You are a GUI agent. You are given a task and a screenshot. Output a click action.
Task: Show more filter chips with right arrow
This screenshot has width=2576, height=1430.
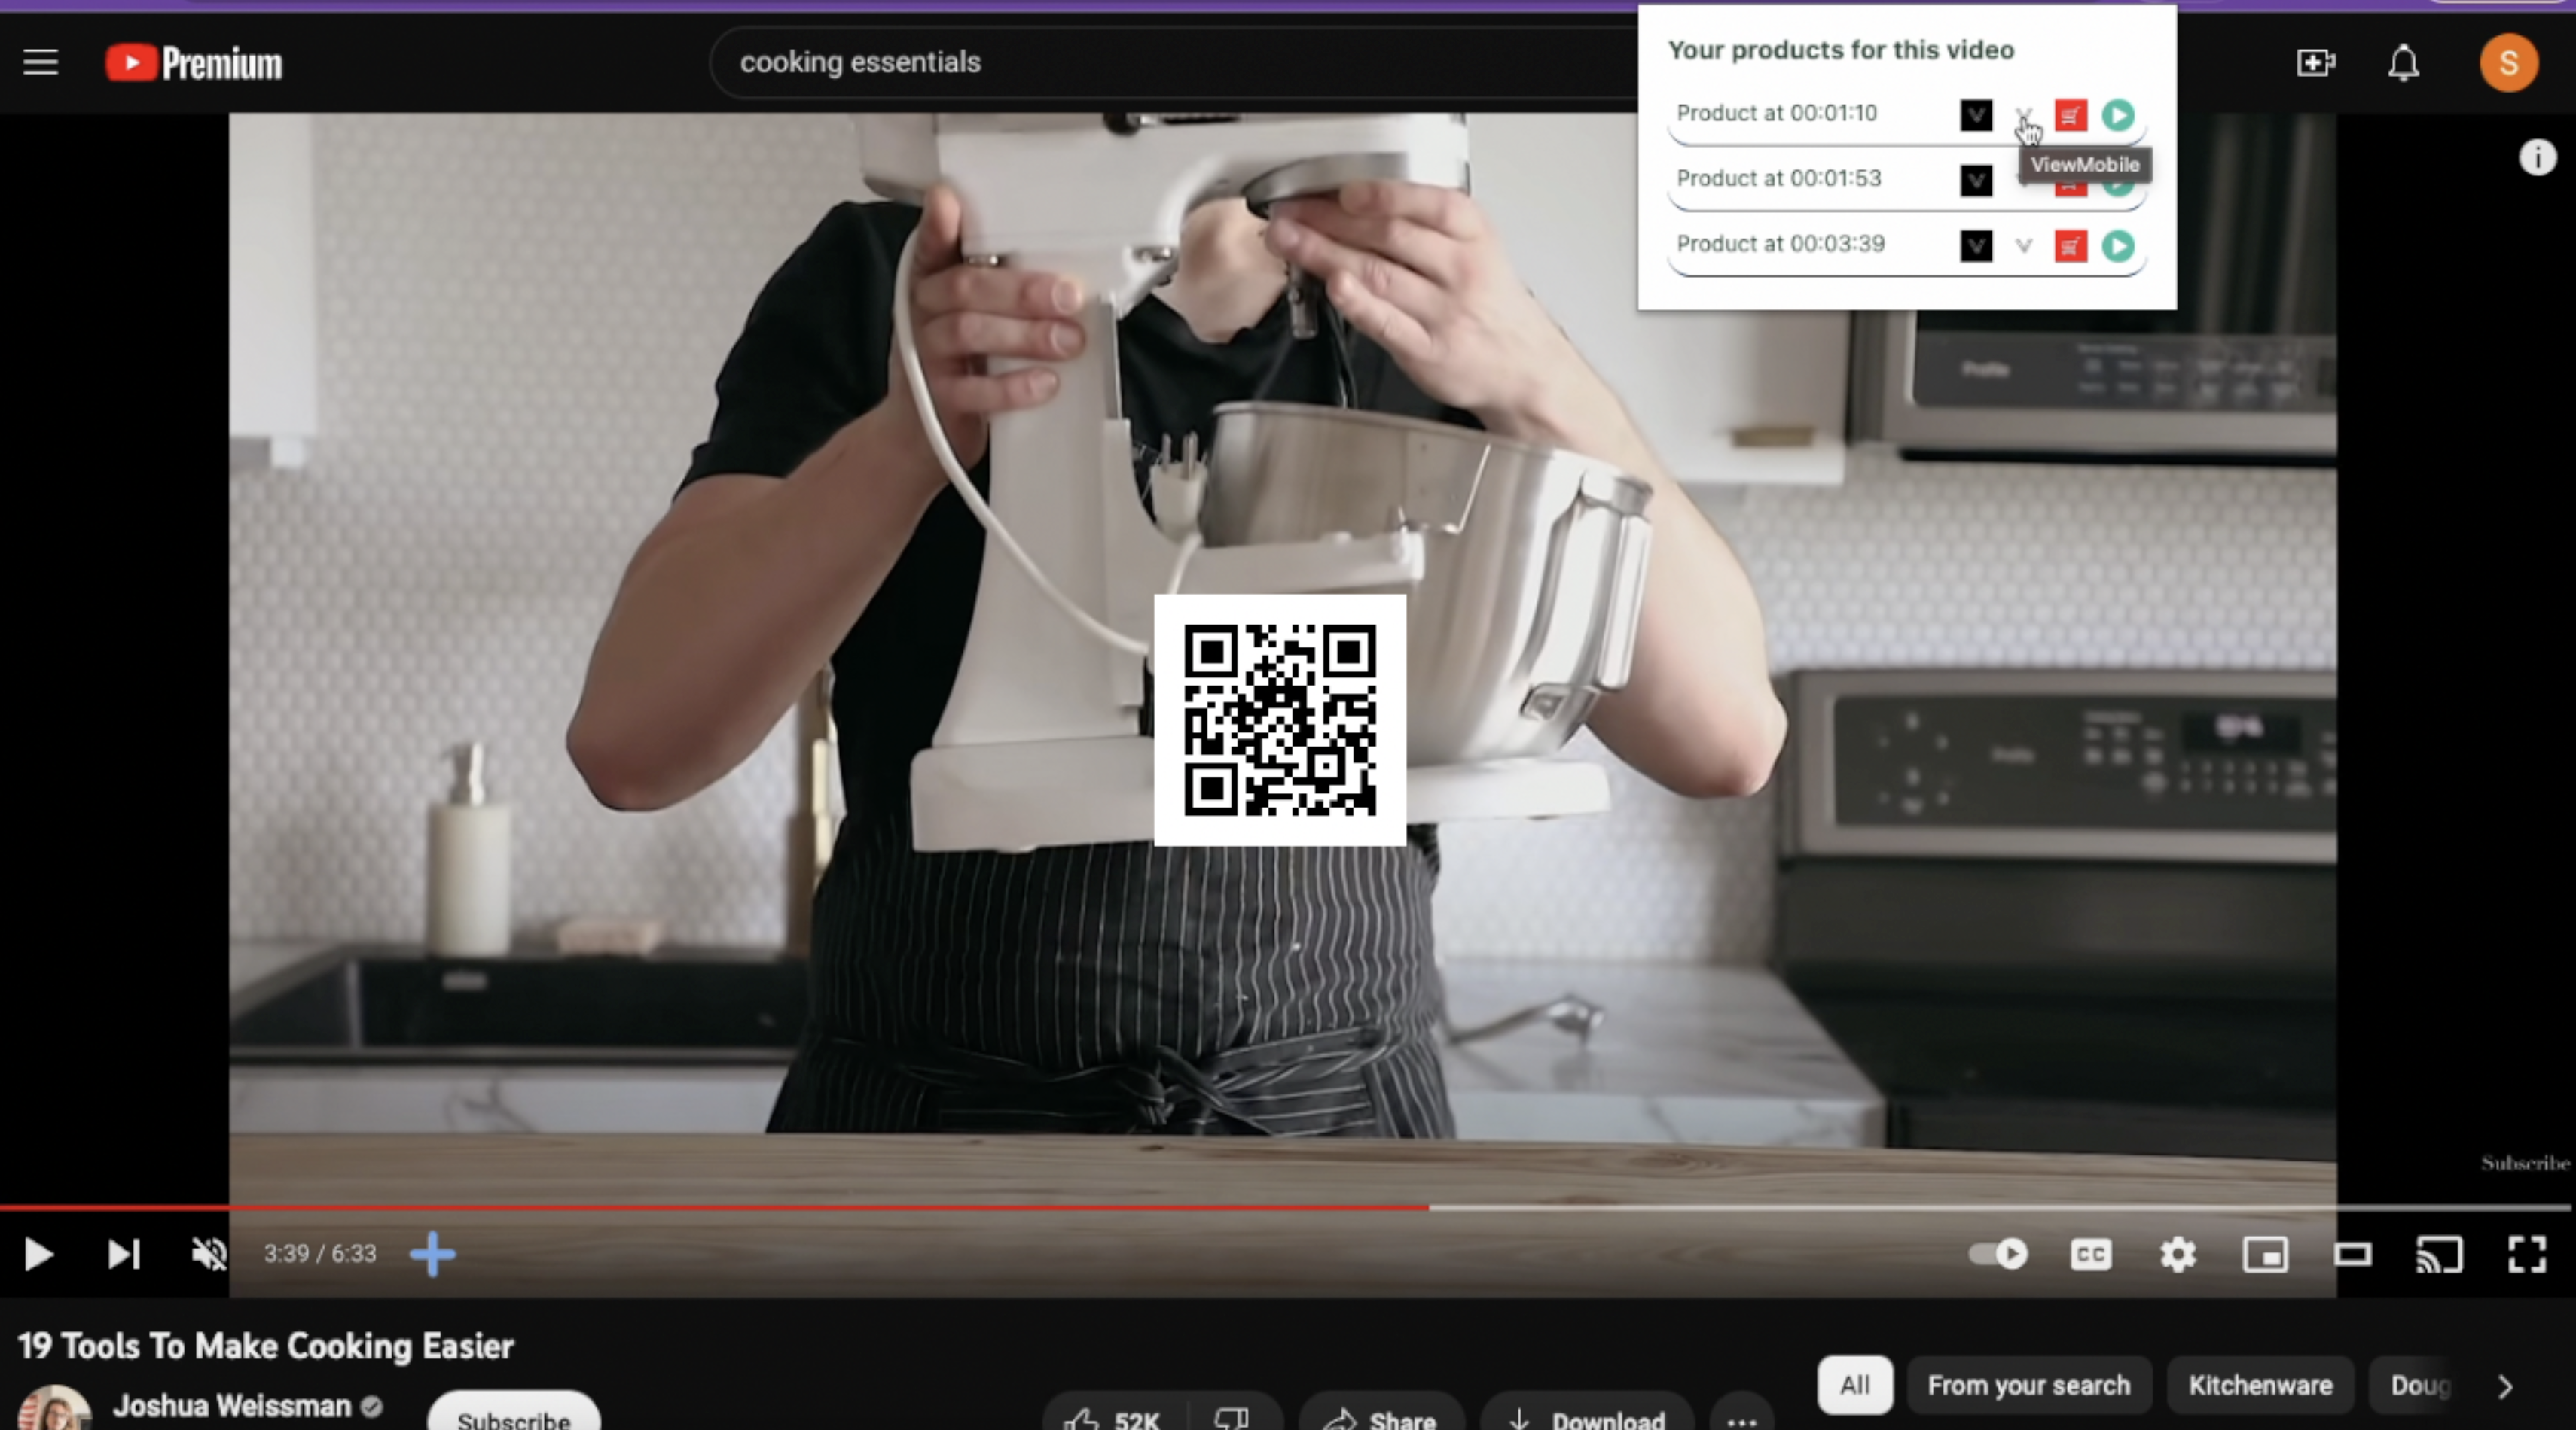(x=2505, y=1386)
